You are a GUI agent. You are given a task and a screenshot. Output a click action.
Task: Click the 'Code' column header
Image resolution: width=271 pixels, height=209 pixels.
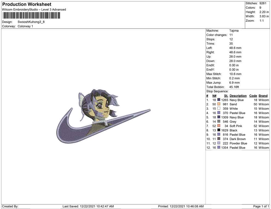tap(253, 96)
